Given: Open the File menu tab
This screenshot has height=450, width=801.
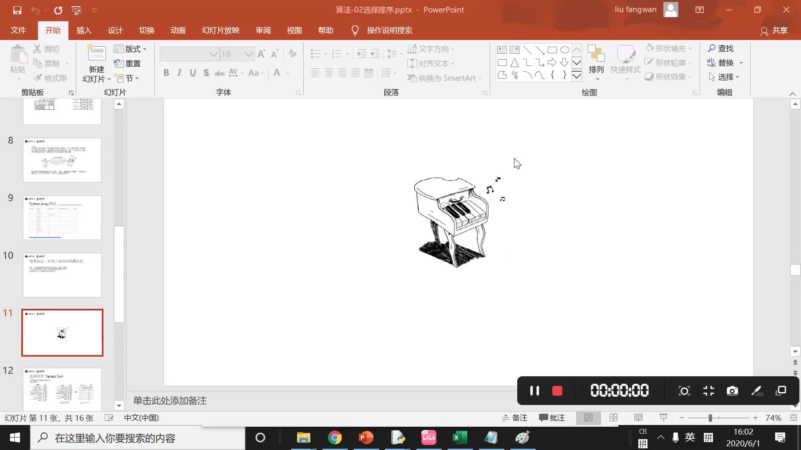Looking at the screenshot, I should pos(18,30).
